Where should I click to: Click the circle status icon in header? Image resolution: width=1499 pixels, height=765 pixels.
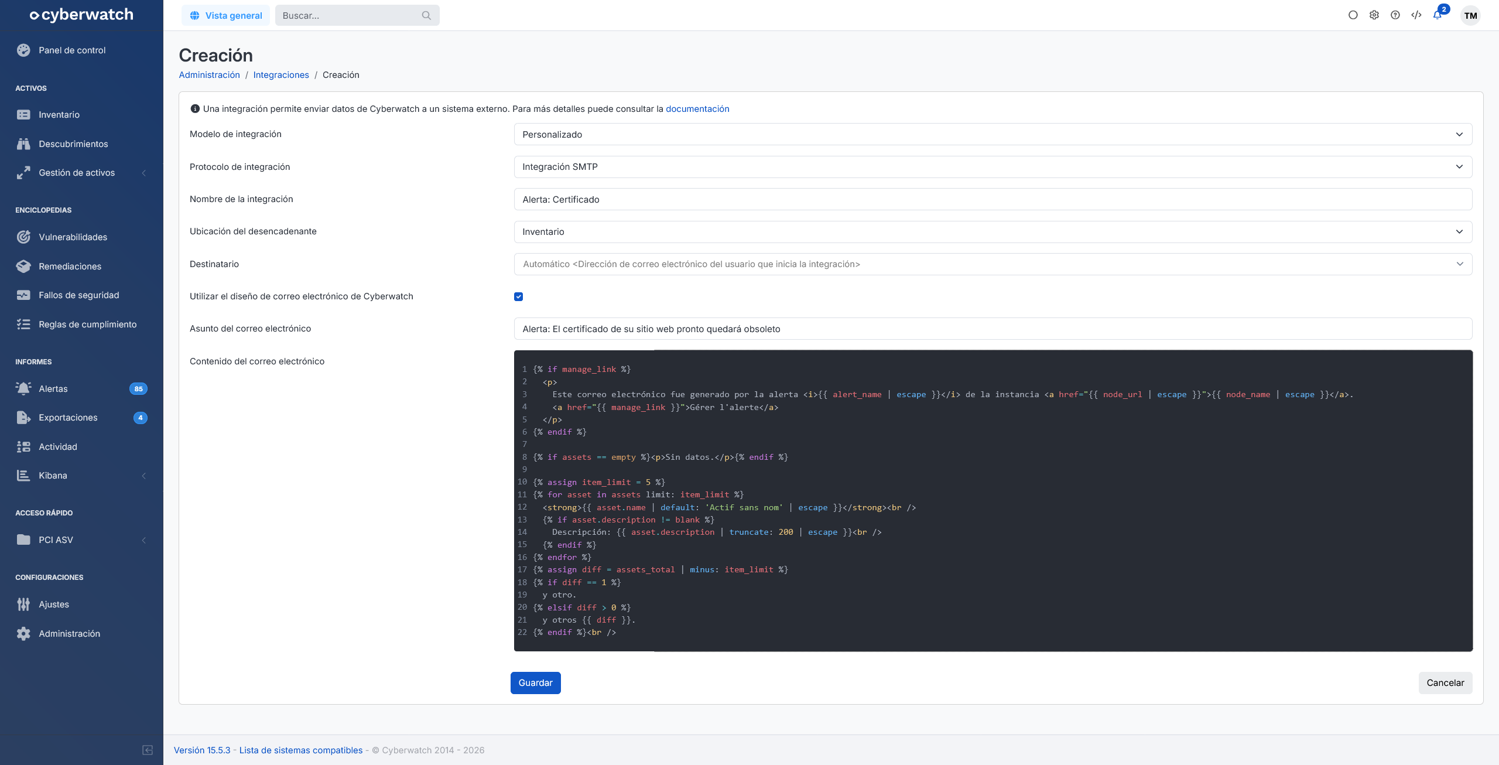coord(1353,15)
